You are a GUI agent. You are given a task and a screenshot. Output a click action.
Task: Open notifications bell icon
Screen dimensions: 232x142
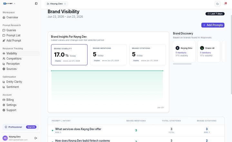point(225,4)
